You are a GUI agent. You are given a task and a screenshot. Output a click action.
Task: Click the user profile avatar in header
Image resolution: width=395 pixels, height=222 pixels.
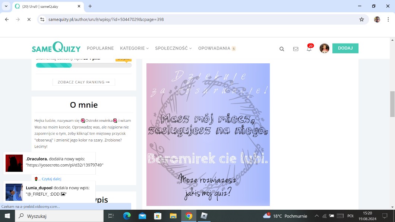coord(324,48)
